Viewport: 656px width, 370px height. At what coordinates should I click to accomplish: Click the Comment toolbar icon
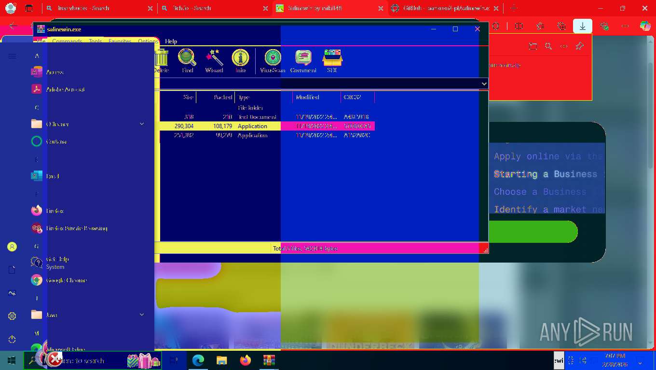point(303,61)
